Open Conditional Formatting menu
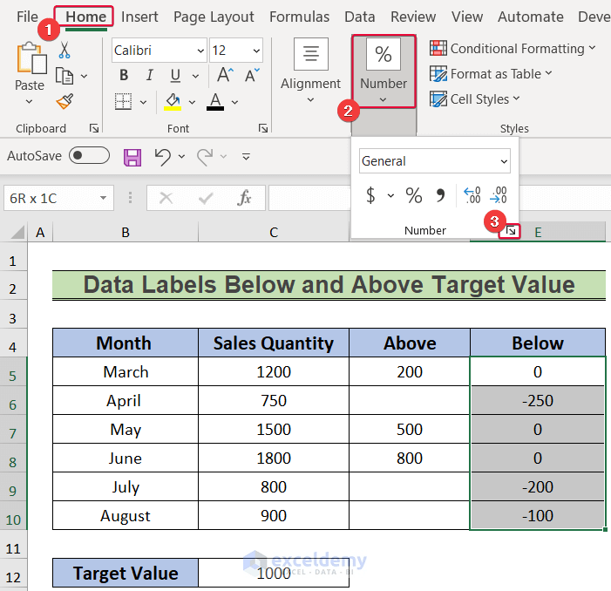The width and height of the screenshot is (611, 591). (513, 48)
